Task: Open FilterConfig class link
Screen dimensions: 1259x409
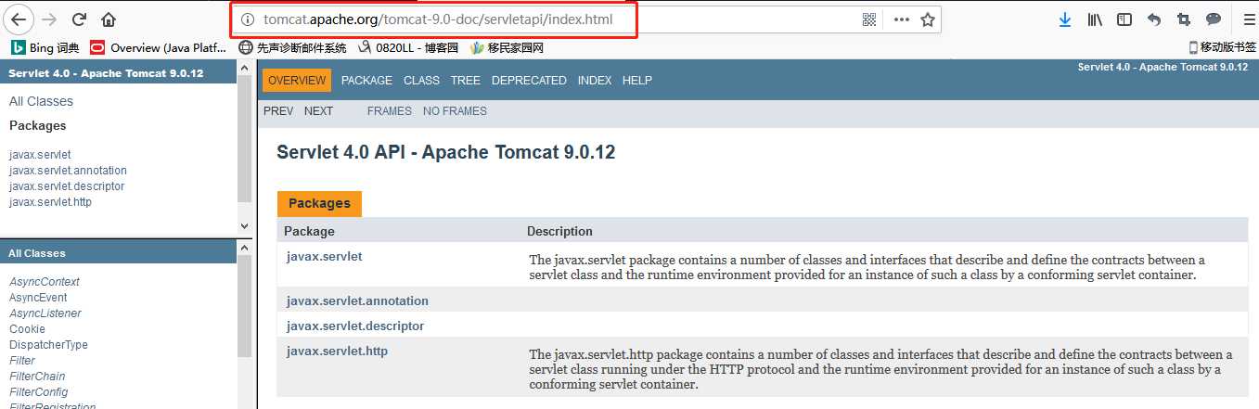Action: point(39,392)
